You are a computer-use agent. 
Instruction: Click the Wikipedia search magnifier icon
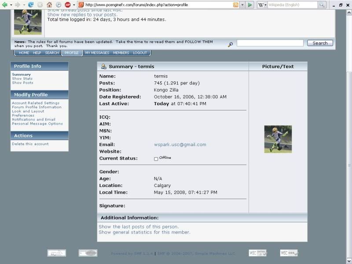[322, 5]
